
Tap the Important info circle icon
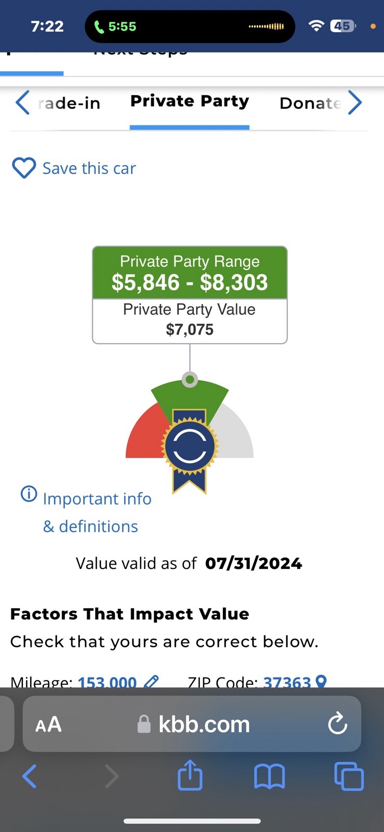29,493
